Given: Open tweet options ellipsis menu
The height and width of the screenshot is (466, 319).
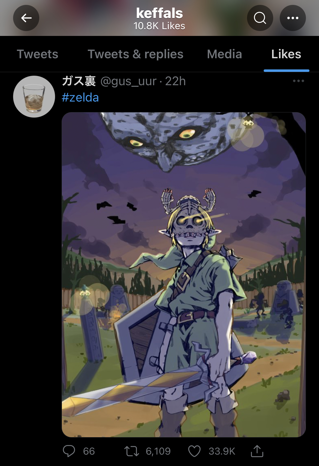Looking at the screenshot, I should point(298,81).
